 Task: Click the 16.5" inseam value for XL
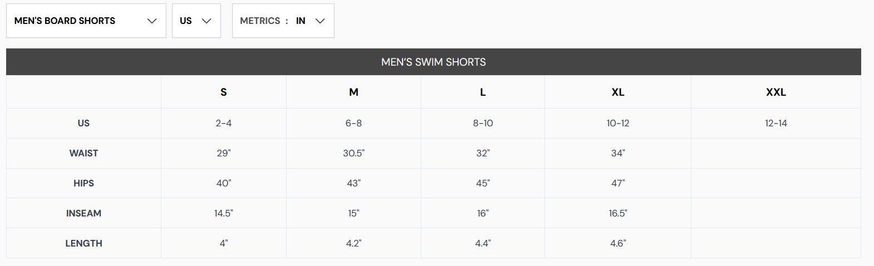point(618,213)
